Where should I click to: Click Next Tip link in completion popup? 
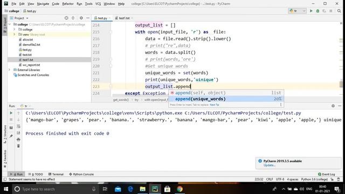point(215,105)
